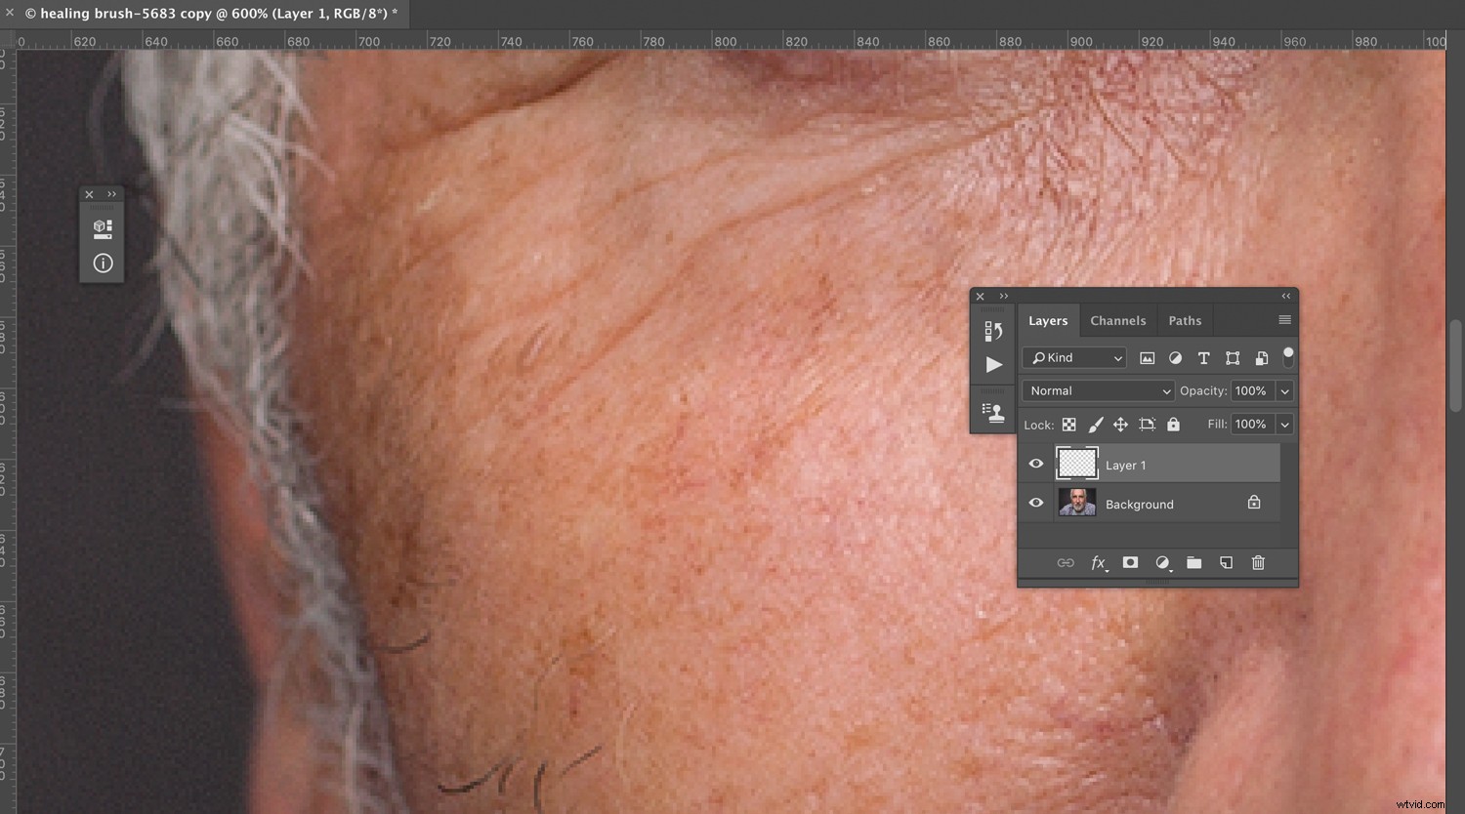Screen dimensions: 1465x814
Task: Click the new group folder icon
Action: 1193,562
